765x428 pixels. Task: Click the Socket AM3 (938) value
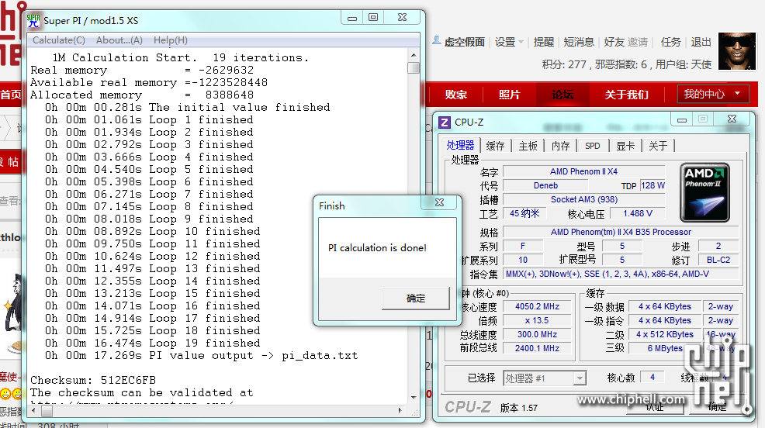click(583, 199)
